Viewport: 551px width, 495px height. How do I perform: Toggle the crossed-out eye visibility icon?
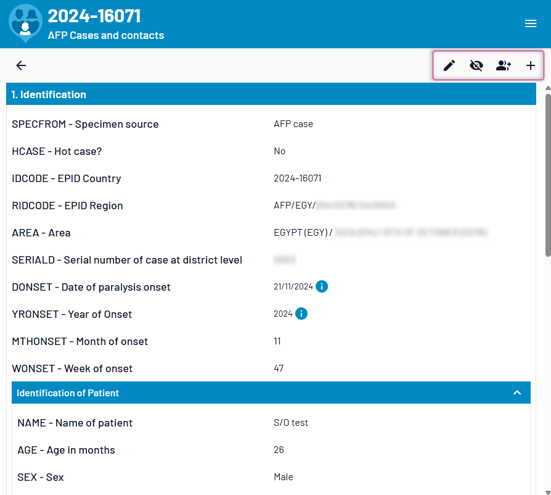pyautogui.click(x=476, y=65)
